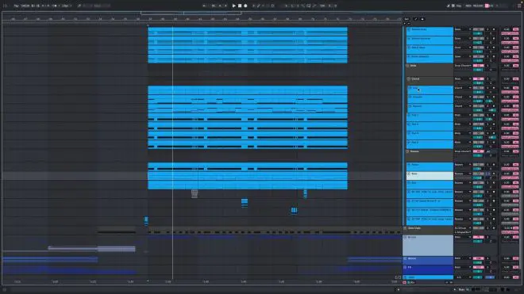Click the tempo value field
The image size is (524, 294).
point(25,6)
